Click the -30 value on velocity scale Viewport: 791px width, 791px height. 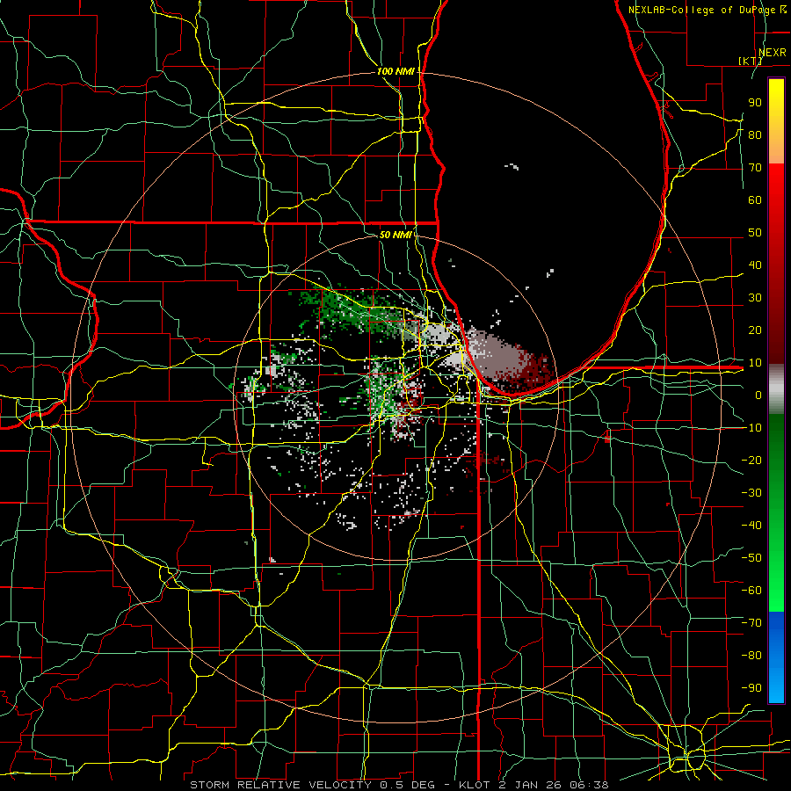click(x=751, y=492)
